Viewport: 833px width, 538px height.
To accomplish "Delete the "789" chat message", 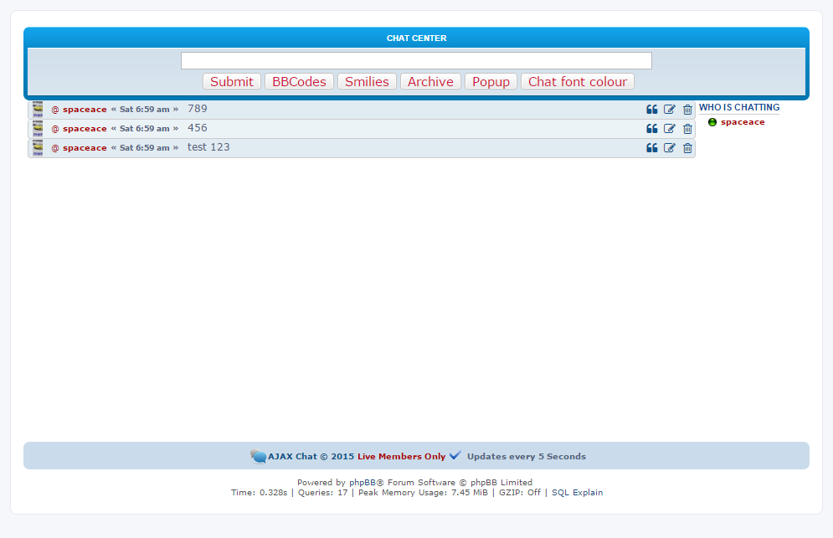I will tap(687, 110).
